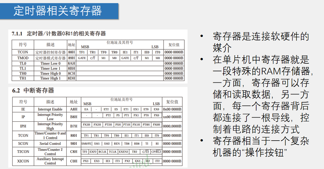Select the Interrupt Priority High description

coord(50,126)
